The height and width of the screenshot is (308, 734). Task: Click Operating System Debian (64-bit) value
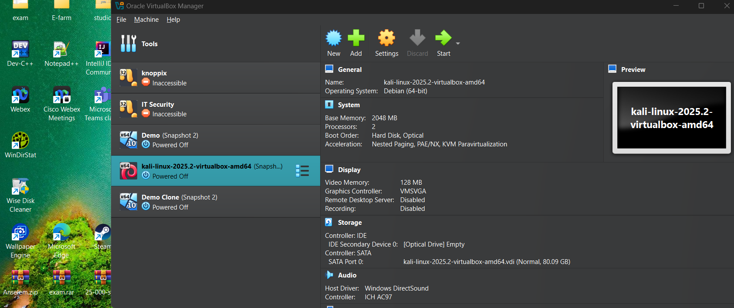pos(405,91)
